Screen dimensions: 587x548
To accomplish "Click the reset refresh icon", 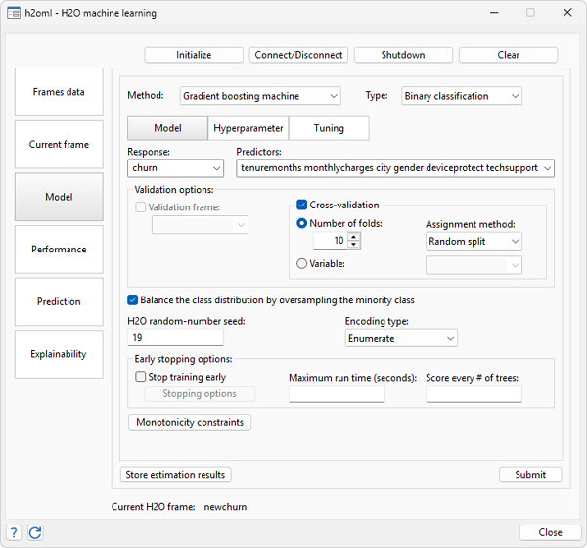I will [x=35, y=533].
